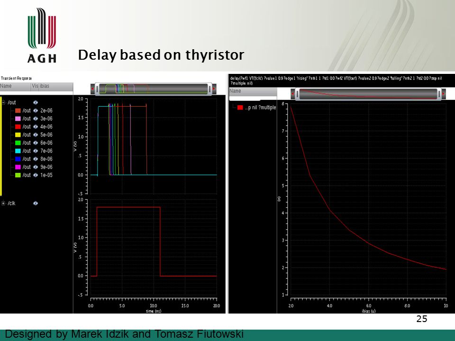Expand the /clk signal group
Viewport: 455px width, 341px height.
(3, 203)
